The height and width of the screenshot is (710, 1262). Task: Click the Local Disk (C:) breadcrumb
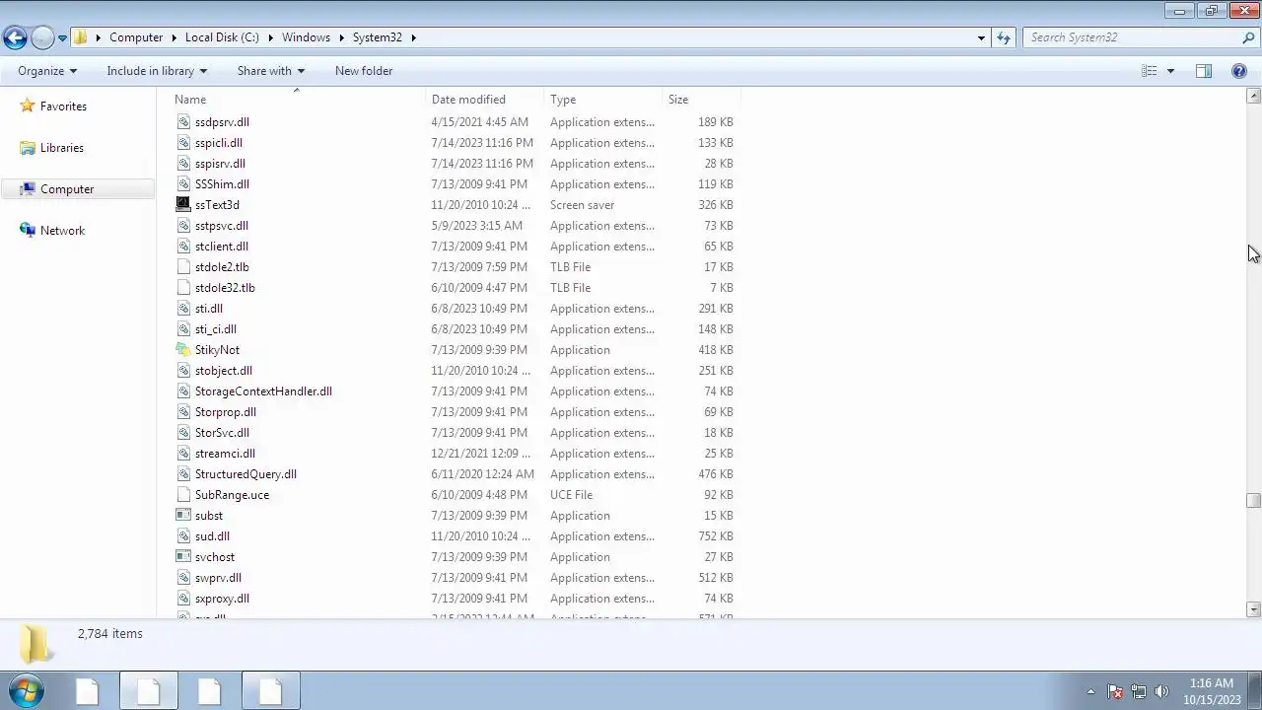click(x=222, y=37)
